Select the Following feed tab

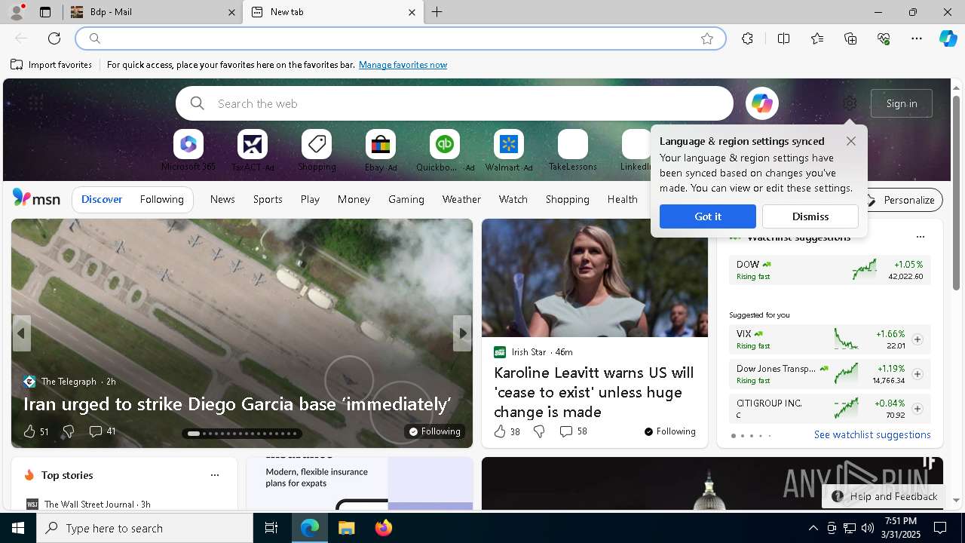[x=162, y=199]
